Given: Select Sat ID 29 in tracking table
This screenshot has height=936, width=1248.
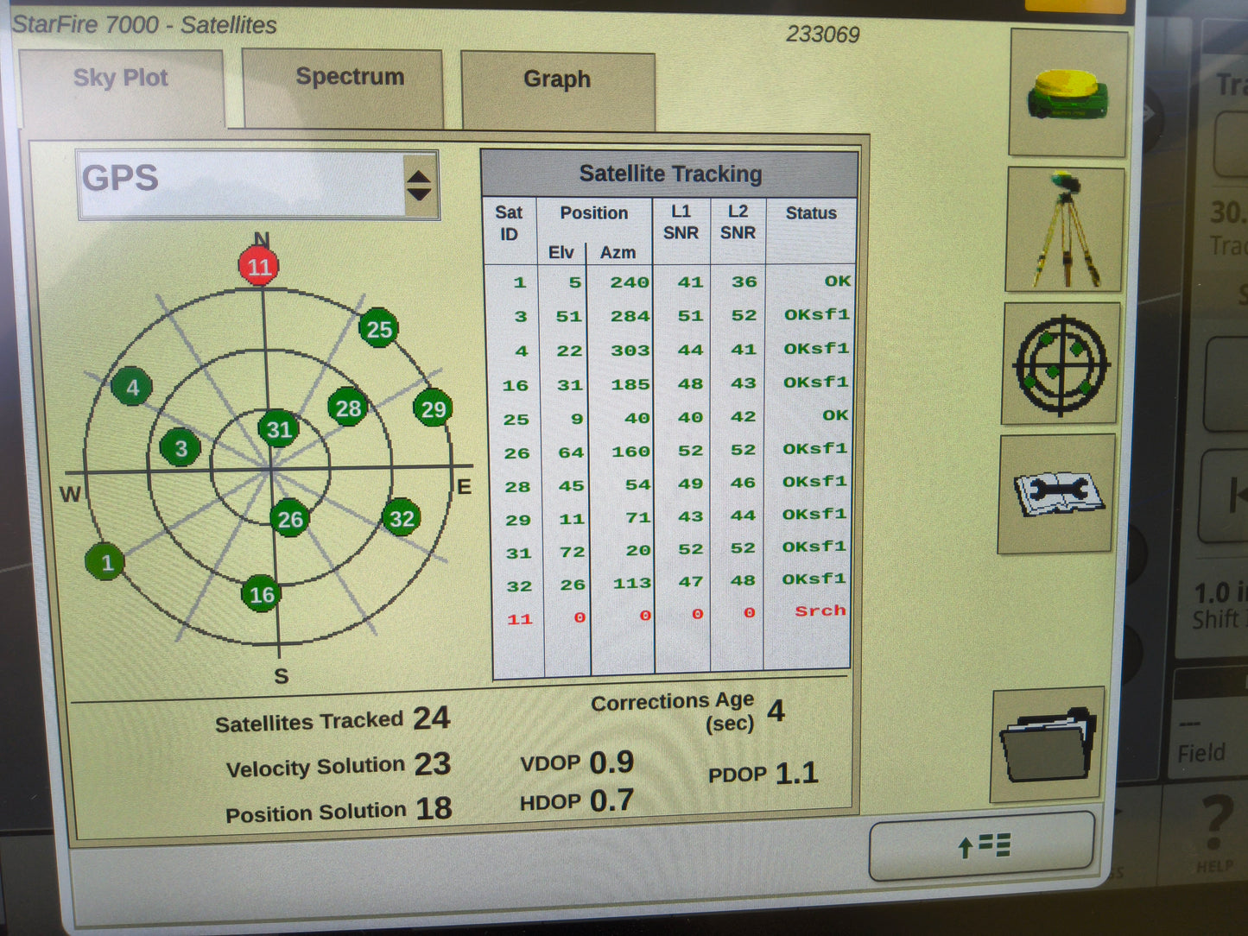Looking at the screenshot, I should [x=518, y=521].
